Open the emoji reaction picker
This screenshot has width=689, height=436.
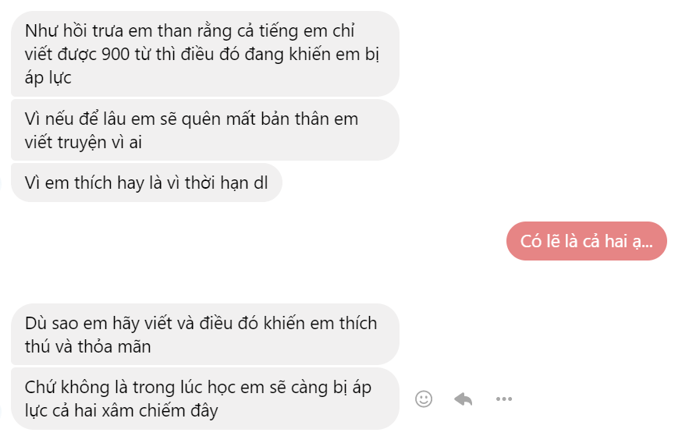[424, 399]
